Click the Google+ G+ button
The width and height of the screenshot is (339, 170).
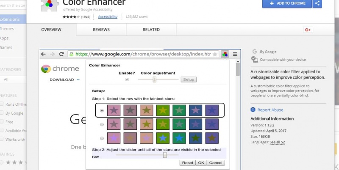(x=308, y=30)
